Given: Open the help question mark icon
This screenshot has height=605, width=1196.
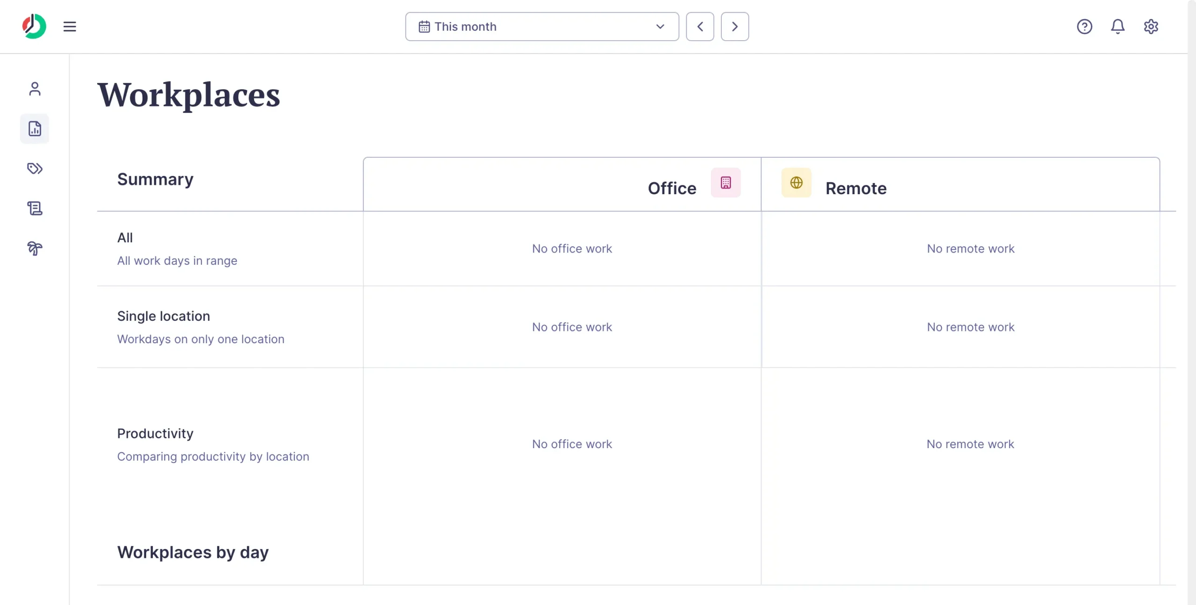Looking at the screenshot, I should 1084,27.
